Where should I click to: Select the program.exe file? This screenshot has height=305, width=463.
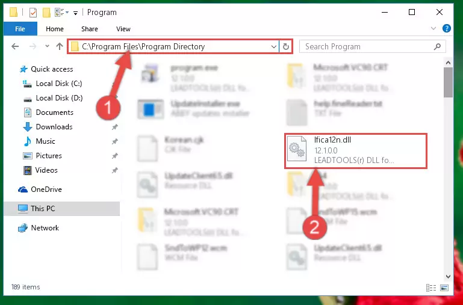point(194,78)
